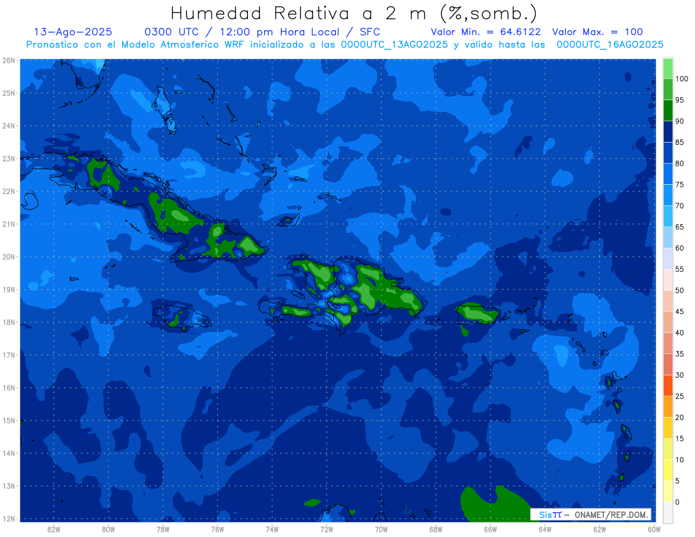Click the longitude label '66W'
The width and height of the screenshot is (695, 537).
pos(491,529)
